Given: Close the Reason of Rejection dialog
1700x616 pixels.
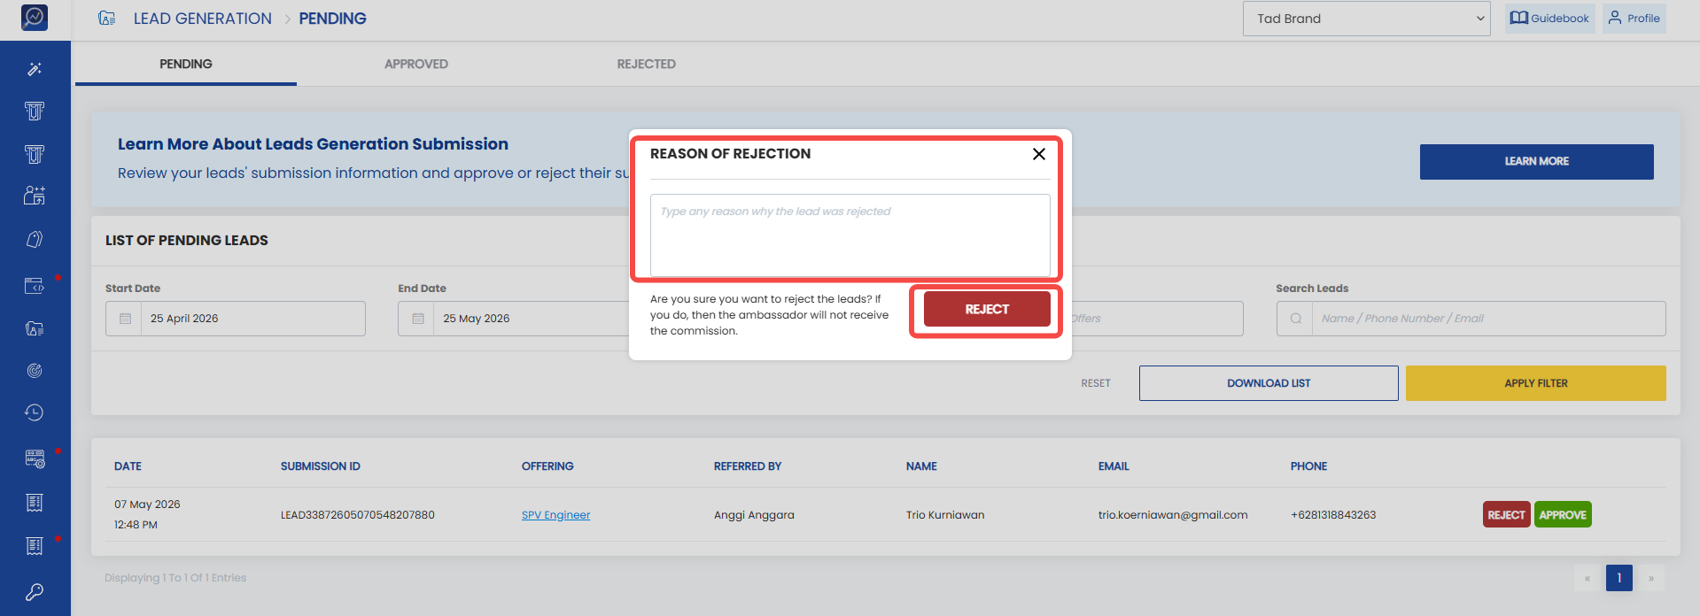Looking at the screenshot, I should (1039, 154).
